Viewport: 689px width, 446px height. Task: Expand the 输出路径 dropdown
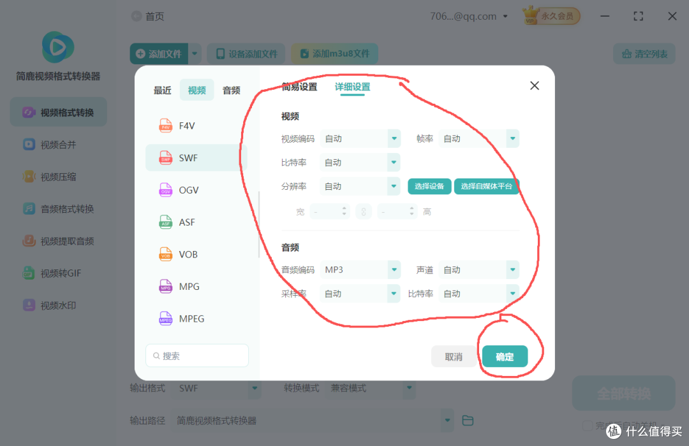tap(447, 420)
